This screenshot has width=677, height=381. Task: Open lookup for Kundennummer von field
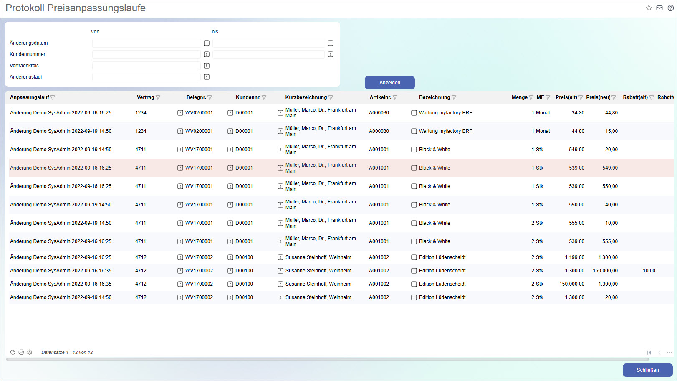[207, 54]
